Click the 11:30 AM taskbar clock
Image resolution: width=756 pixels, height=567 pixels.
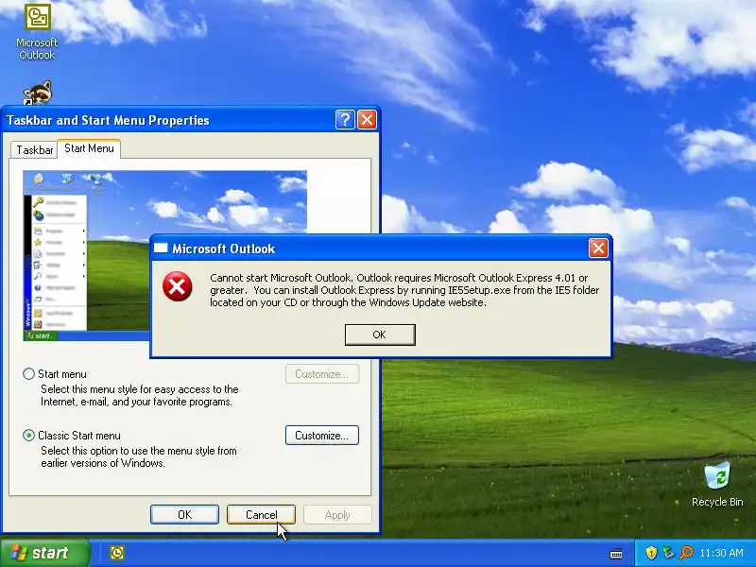click(721, 553)
